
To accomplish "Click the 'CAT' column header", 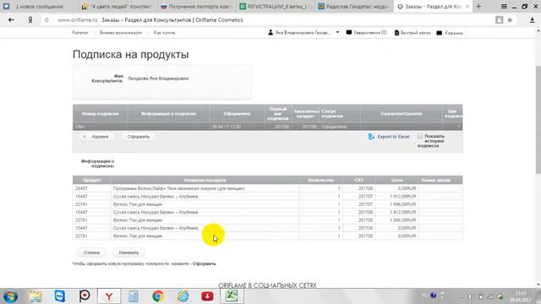I will [358, 180].
